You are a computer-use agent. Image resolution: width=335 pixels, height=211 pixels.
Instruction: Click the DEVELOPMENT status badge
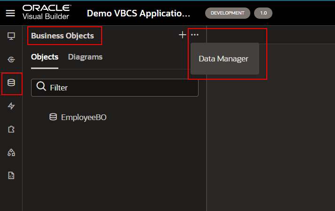coord(228,13)
